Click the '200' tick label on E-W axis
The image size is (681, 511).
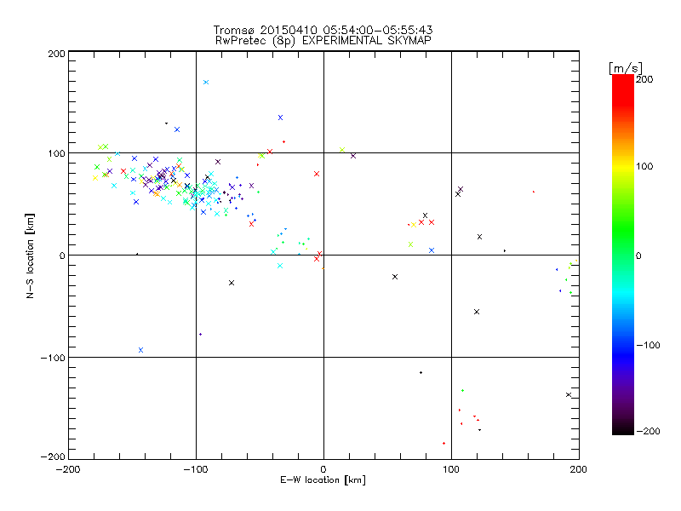(579, 469)
